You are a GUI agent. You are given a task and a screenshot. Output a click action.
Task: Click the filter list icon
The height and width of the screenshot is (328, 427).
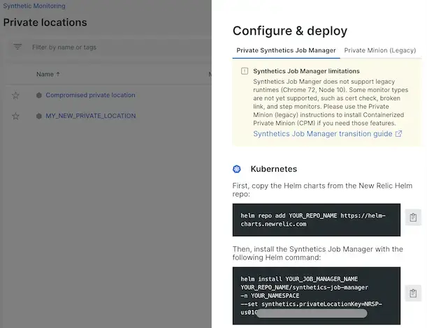(18, 47)
